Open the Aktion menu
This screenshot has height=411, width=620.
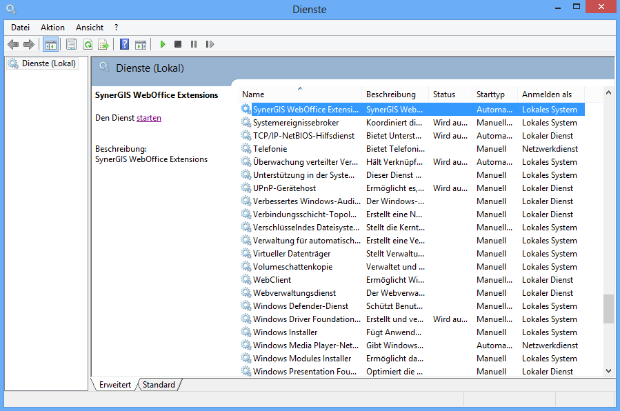pyautogui.click(x=52, y=27)
